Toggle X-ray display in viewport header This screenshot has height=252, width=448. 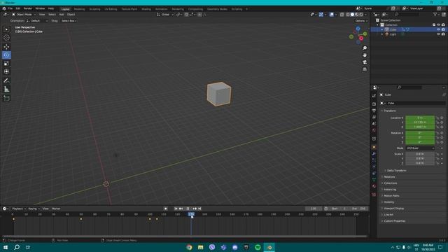click(x=342, y=15)
